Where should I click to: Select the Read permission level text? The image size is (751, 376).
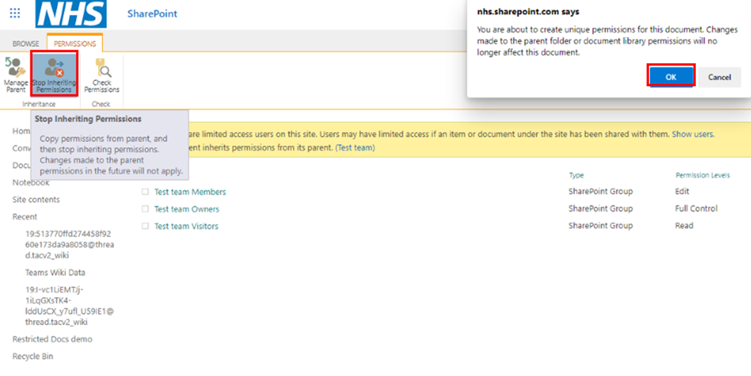pyautogui.click(x=684, y=226)
